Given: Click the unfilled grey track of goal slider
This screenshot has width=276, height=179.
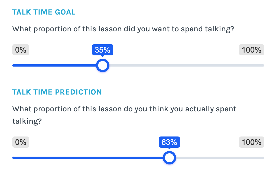Looking at the screenshot, I should [x=187, y=65].
